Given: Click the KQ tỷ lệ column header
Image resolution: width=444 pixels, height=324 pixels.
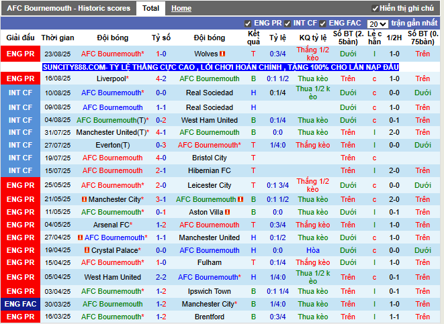Looking at the screenshot, I should pyautogui.click(x=313, y=38).
